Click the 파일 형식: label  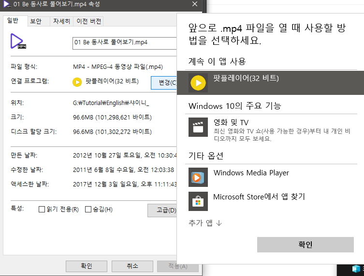tap(24, 66)
